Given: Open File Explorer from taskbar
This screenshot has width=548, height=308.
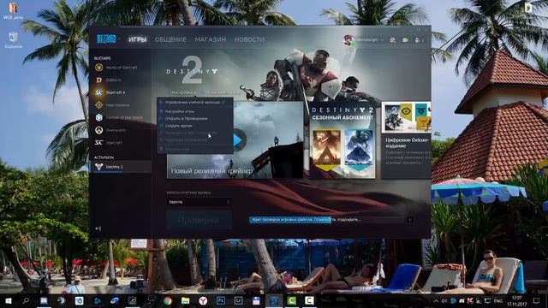Looking at the screenshot, I should click(x=185, y=300).
